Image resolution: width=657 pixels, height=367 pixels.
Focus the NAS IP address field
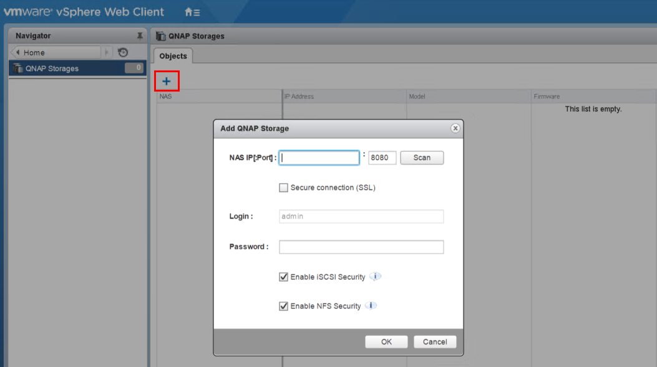pyautogui.click(x=319, y=158)
